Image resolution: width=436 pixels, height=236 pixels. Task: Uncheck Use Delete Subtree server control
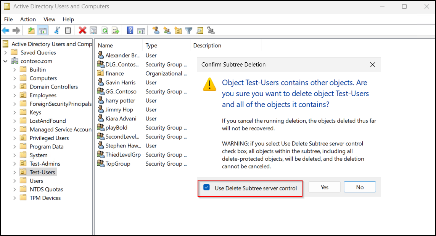point(206,187)
